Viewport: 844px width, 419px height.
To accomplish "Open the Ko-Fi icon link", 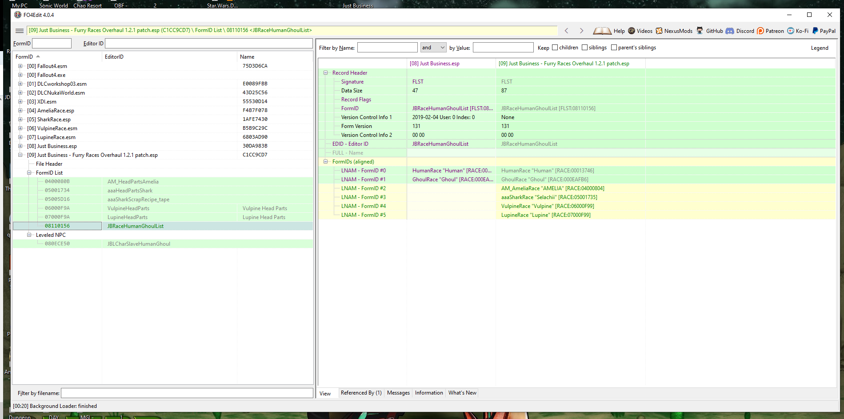I will (791, 31).
